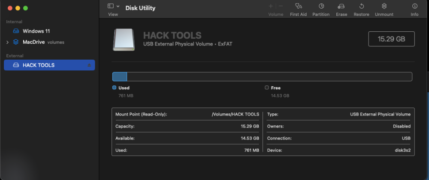
Task: Click the Windows 11 drive icon
Action: (16, 31)
